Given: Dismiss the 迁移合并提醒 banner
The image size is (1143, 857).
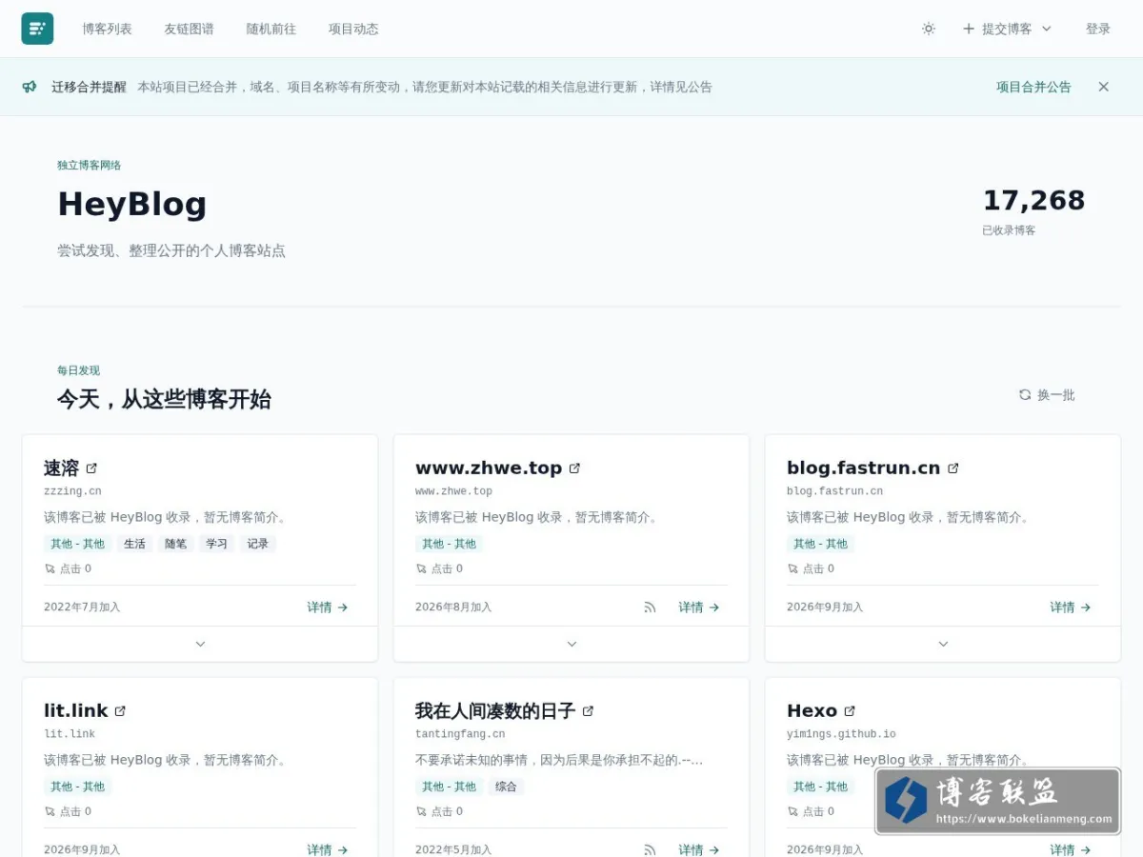Looking at the screenshot, I should [x=1103, y=87].
